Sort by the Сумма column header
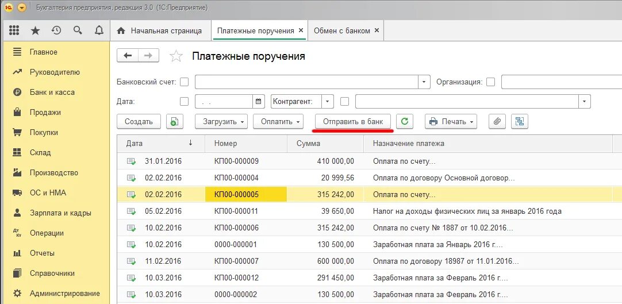622x304 pixels. point(325,144)
